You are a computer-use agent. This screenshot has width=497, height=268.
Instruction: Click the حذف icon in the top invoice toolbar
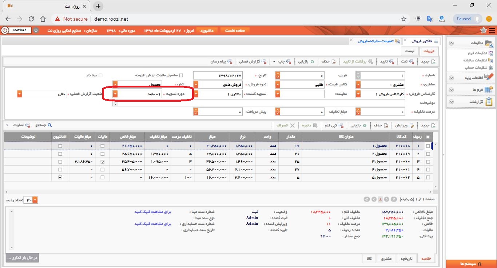pyautogui.click(x=333, y=61)
